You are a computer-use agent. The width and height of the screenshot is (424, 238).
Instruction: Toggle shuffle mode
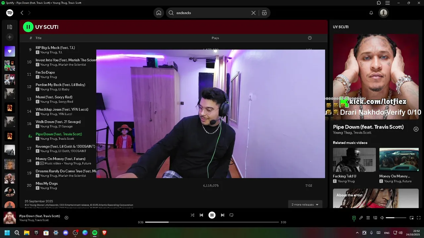(x=192, y=215)
